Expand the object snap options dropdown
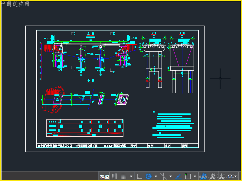Image resolution: width=242 pixels, height=181 pixels. point(195,176)
